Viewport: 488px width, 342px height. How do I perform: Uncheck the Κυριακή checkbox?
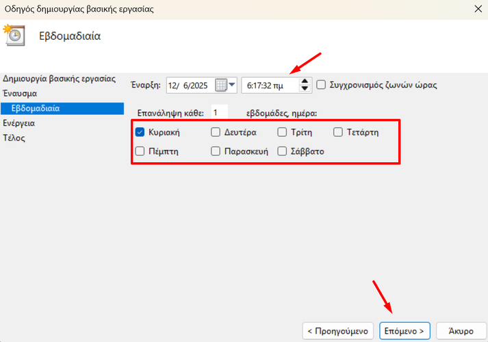(x=140, y=132)
